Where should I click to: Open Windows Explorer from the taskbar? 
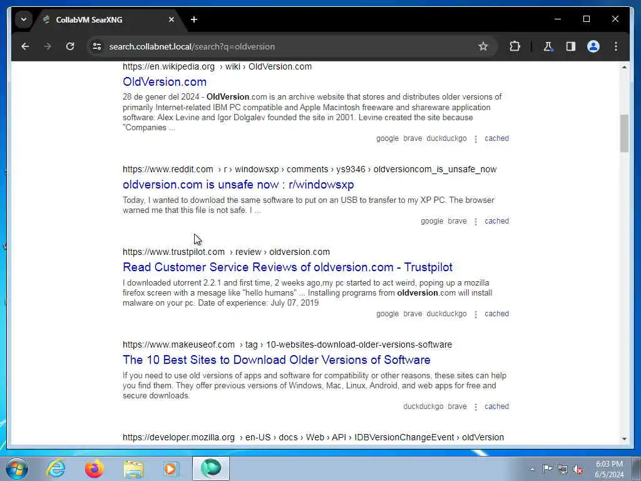tap(133, 468)
